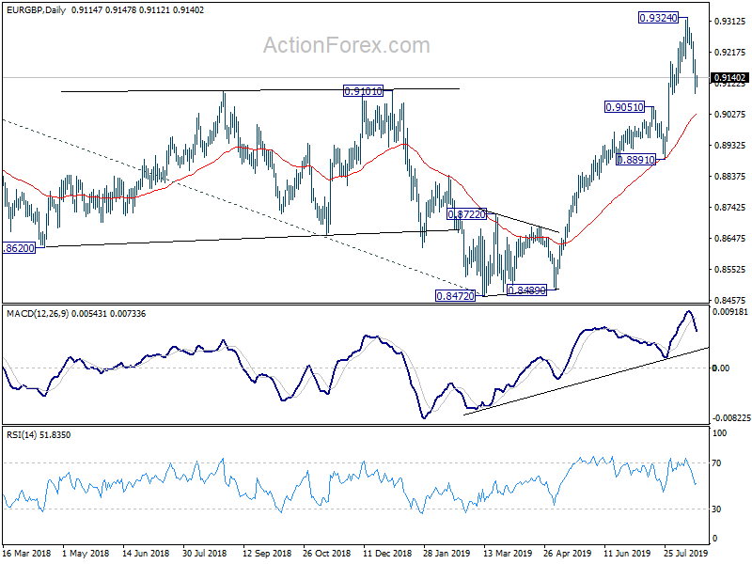Image resolution: width=752 pixels, height=564 pixels.
Task: Select the 0.88910 support label
Action: tap(635, 160)
